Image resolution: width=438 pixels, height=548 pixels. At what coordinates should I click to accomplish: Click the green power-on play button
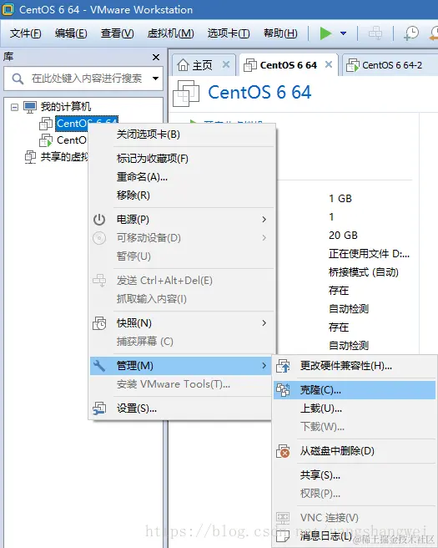(325, 33)
